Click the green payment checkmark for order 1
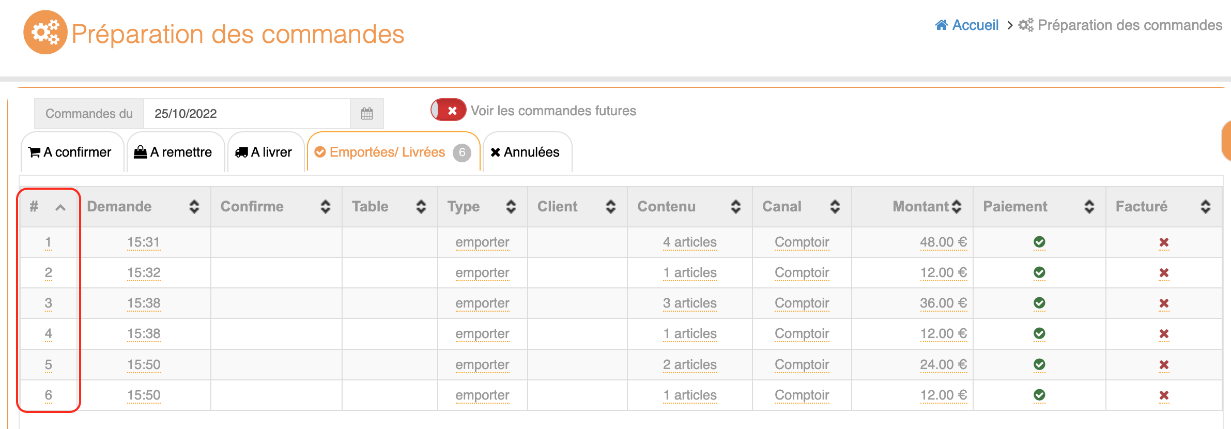The width and height of the screenshot is (1231, 429). tap(1039, 242)
